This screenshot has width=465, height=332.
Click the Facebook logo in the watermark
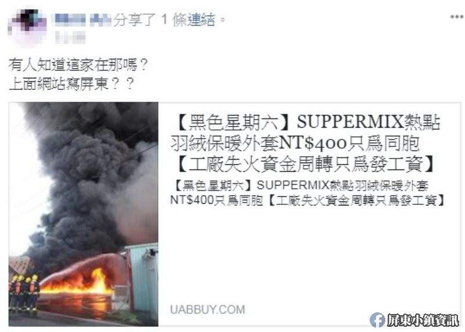point(377,320)
